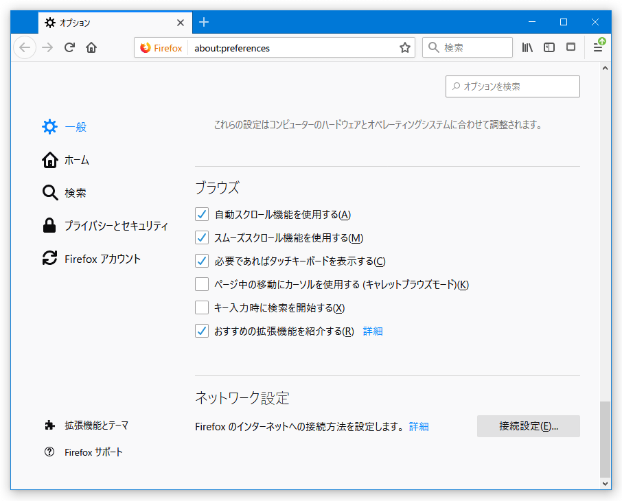Bookmark this page with the star
The height and width of the screenshot is (501, 622).
point(404,47)
